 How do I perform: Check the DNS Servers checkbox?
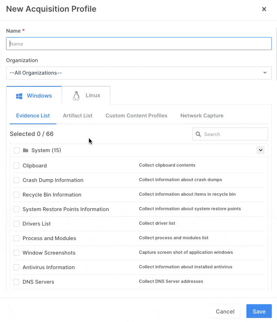(17, 282)
